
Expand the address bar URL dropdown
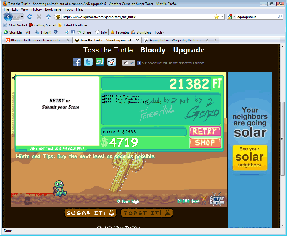tap(222, 17)
